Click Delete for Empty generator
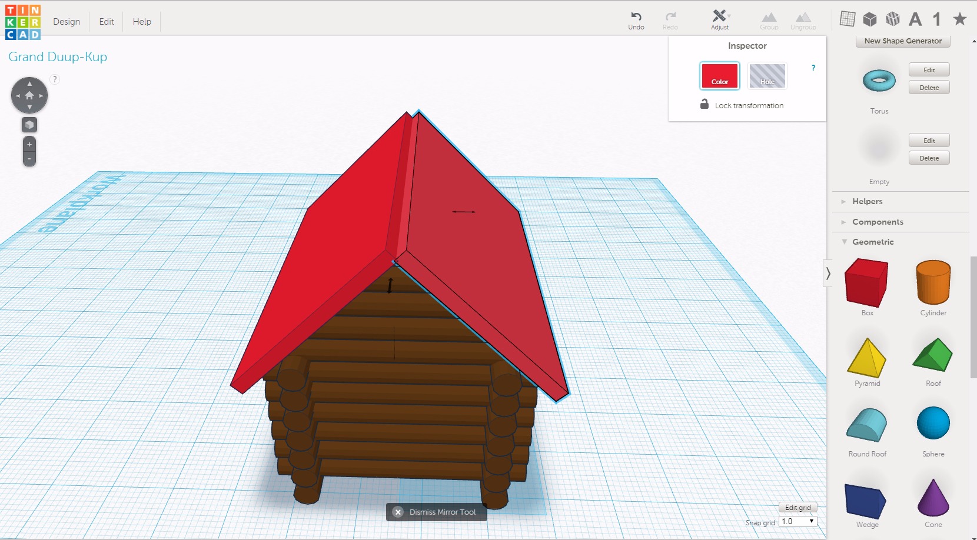 click(x=929, y=158)
